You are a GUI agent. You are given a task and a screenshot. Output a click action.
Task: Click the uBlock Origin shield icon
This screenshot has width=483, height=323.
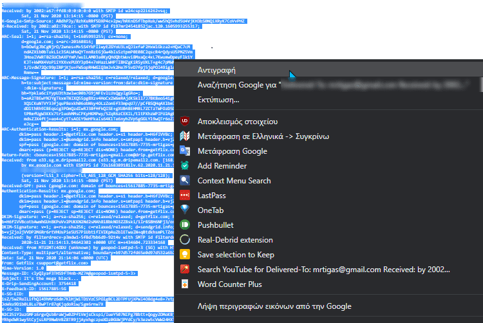click(x=185, y=121)
